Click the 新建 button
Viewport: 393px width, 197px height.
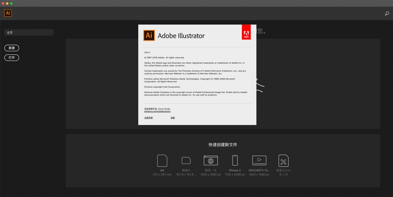tap(12, 48)
